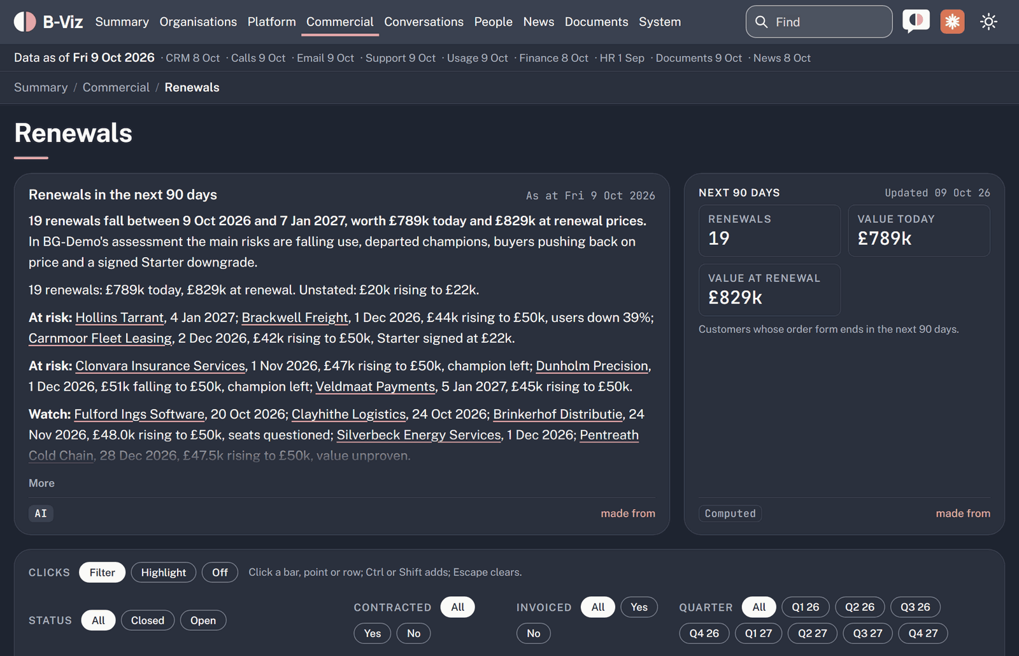Go to Commercial breadcrumb
This screenshot has width=1019, height=656.
point(116,87)
